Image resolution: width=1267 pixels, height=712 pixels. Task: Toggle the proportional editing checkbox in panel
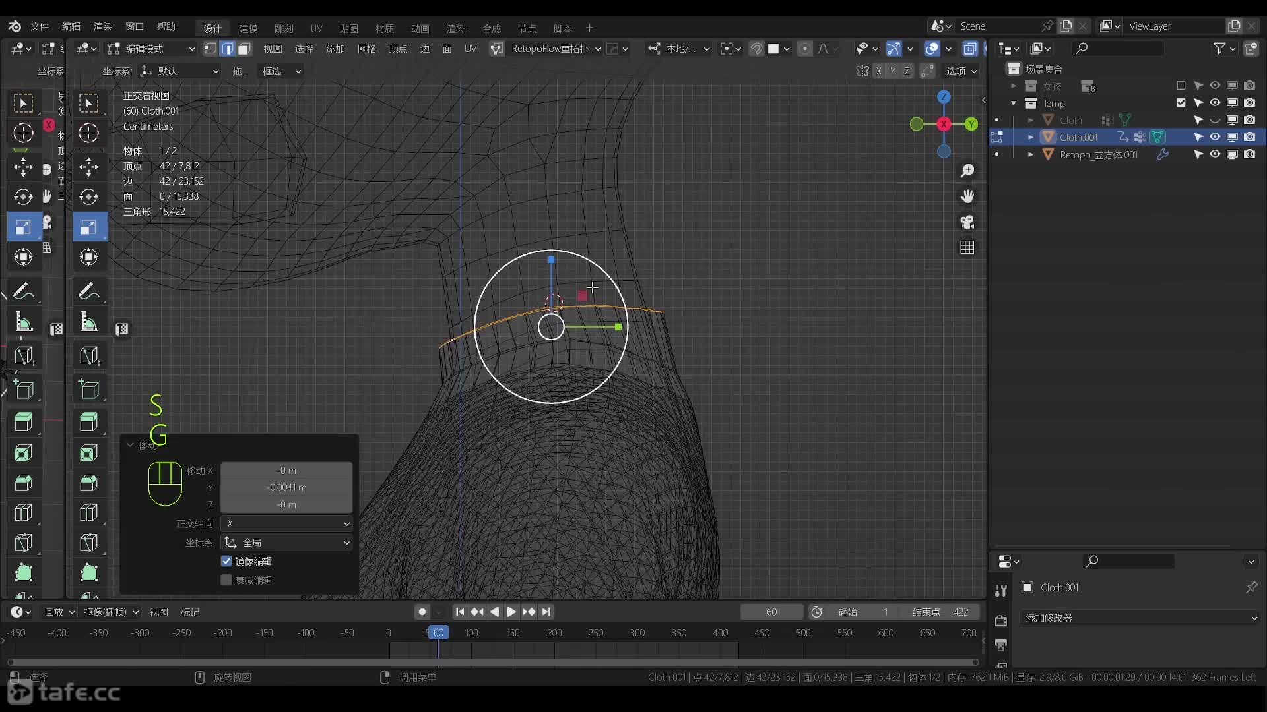click(226, 580)
